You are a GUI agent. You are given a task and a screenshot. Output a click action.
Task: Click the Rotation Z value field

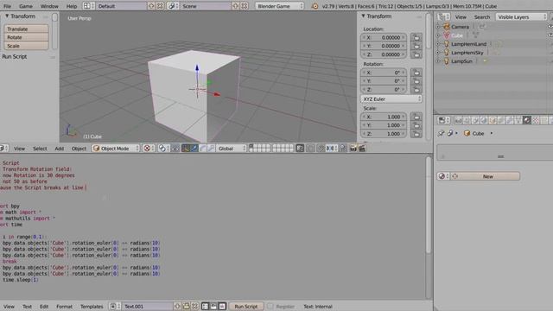(384, 90)
